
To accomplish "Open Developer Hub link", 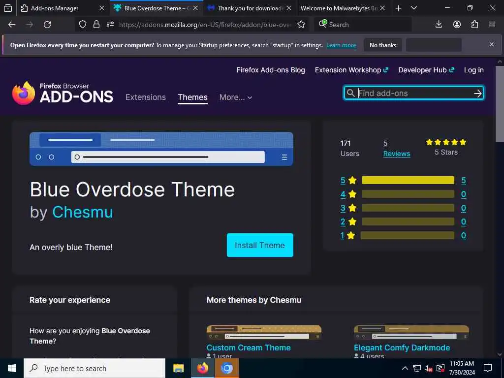I will [x=426, y=70].
